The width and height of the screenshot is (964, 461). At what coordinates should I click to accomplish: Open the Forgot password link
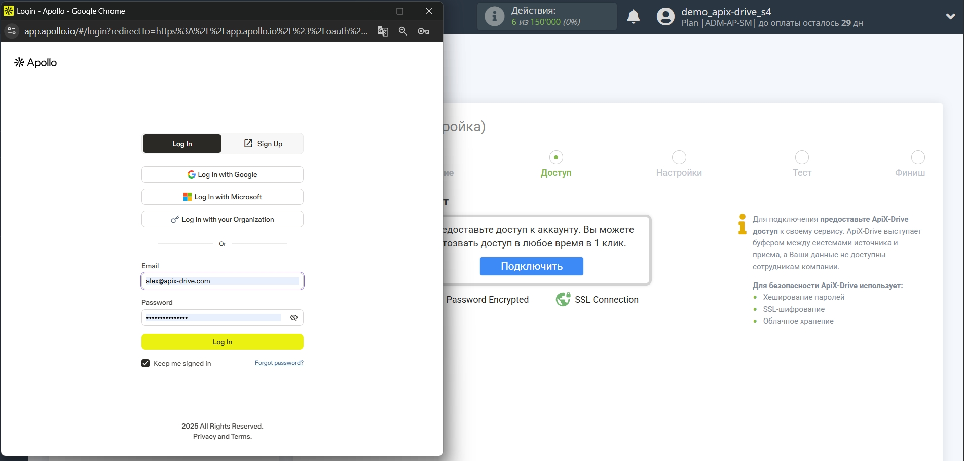pyautogui.click(x=278, y=363)
